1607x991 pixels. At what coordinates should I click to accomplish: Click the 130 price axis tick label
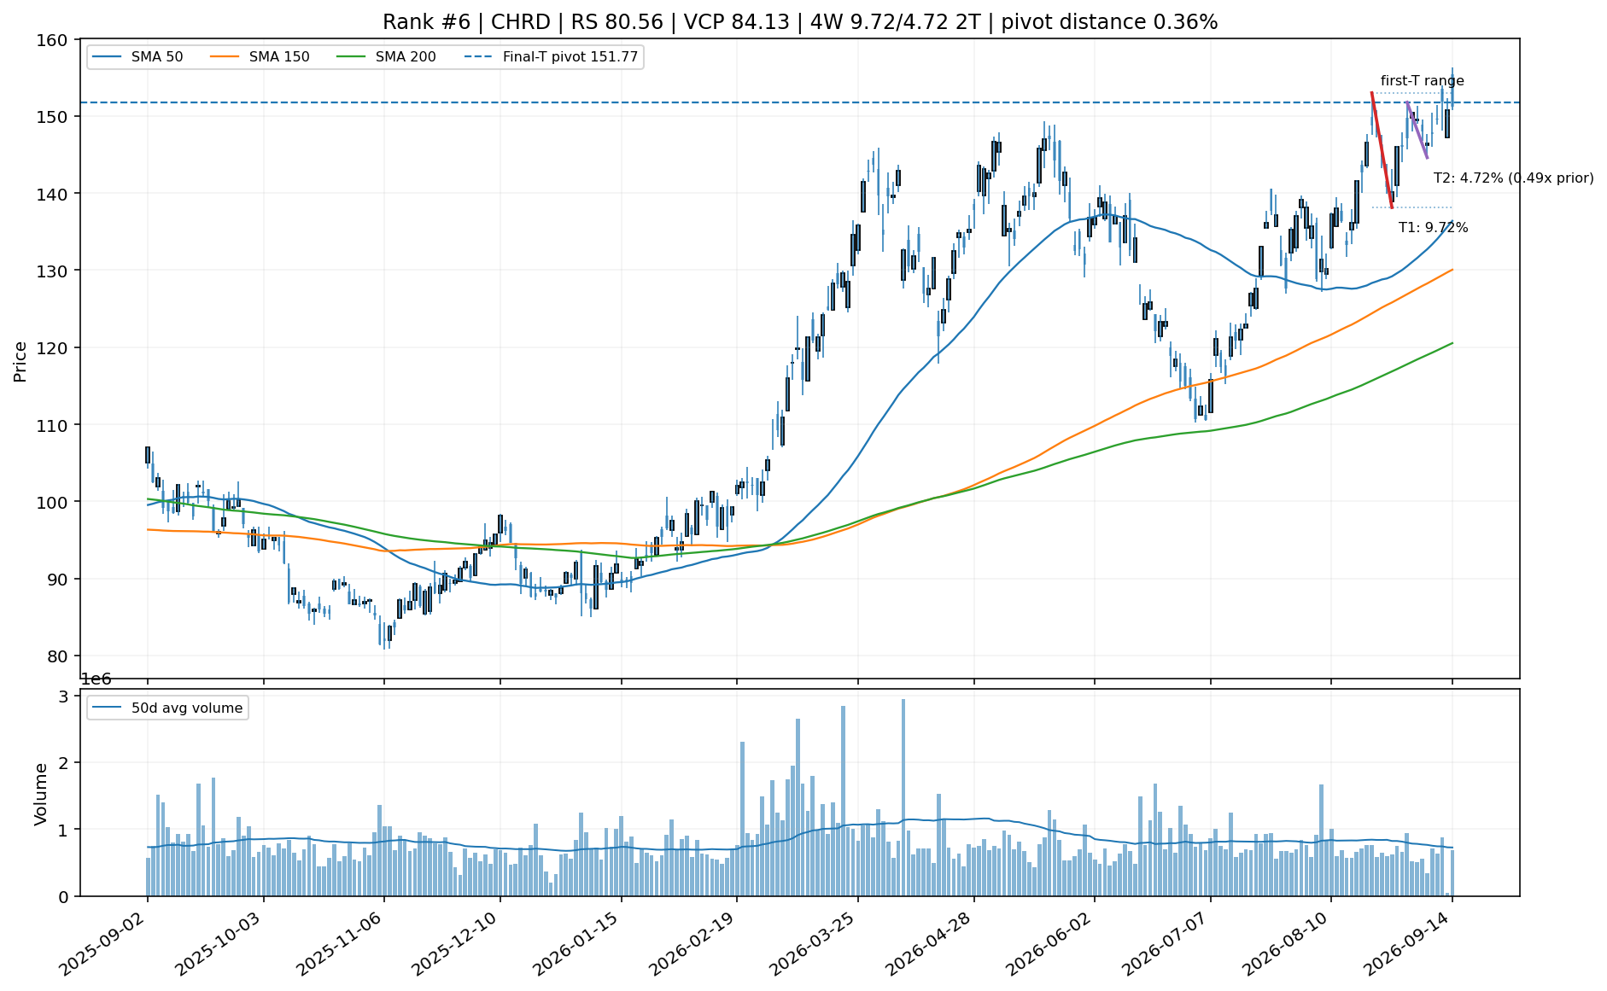coord(52,271)
